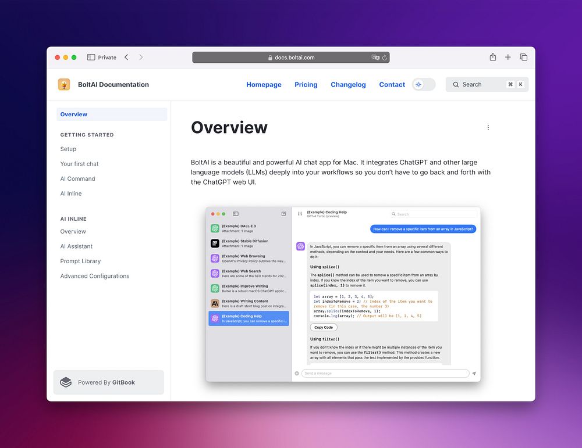582x448 pixels.
Task: Click the GitBook logo icon
Action: [66, 382]
